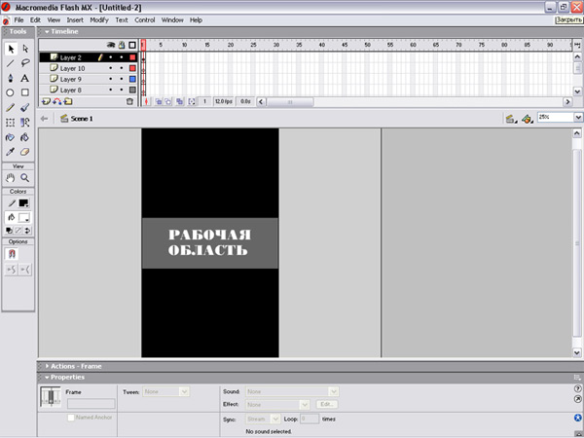This screenshot has width=584, height=438.
Task: Open the Modify menu
Action: point(99,19)
